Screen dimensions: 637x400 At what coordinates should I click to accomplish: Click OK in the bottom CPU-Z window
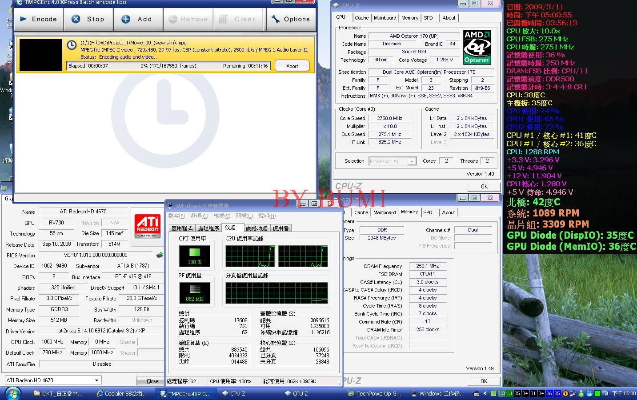coord(484,381)
